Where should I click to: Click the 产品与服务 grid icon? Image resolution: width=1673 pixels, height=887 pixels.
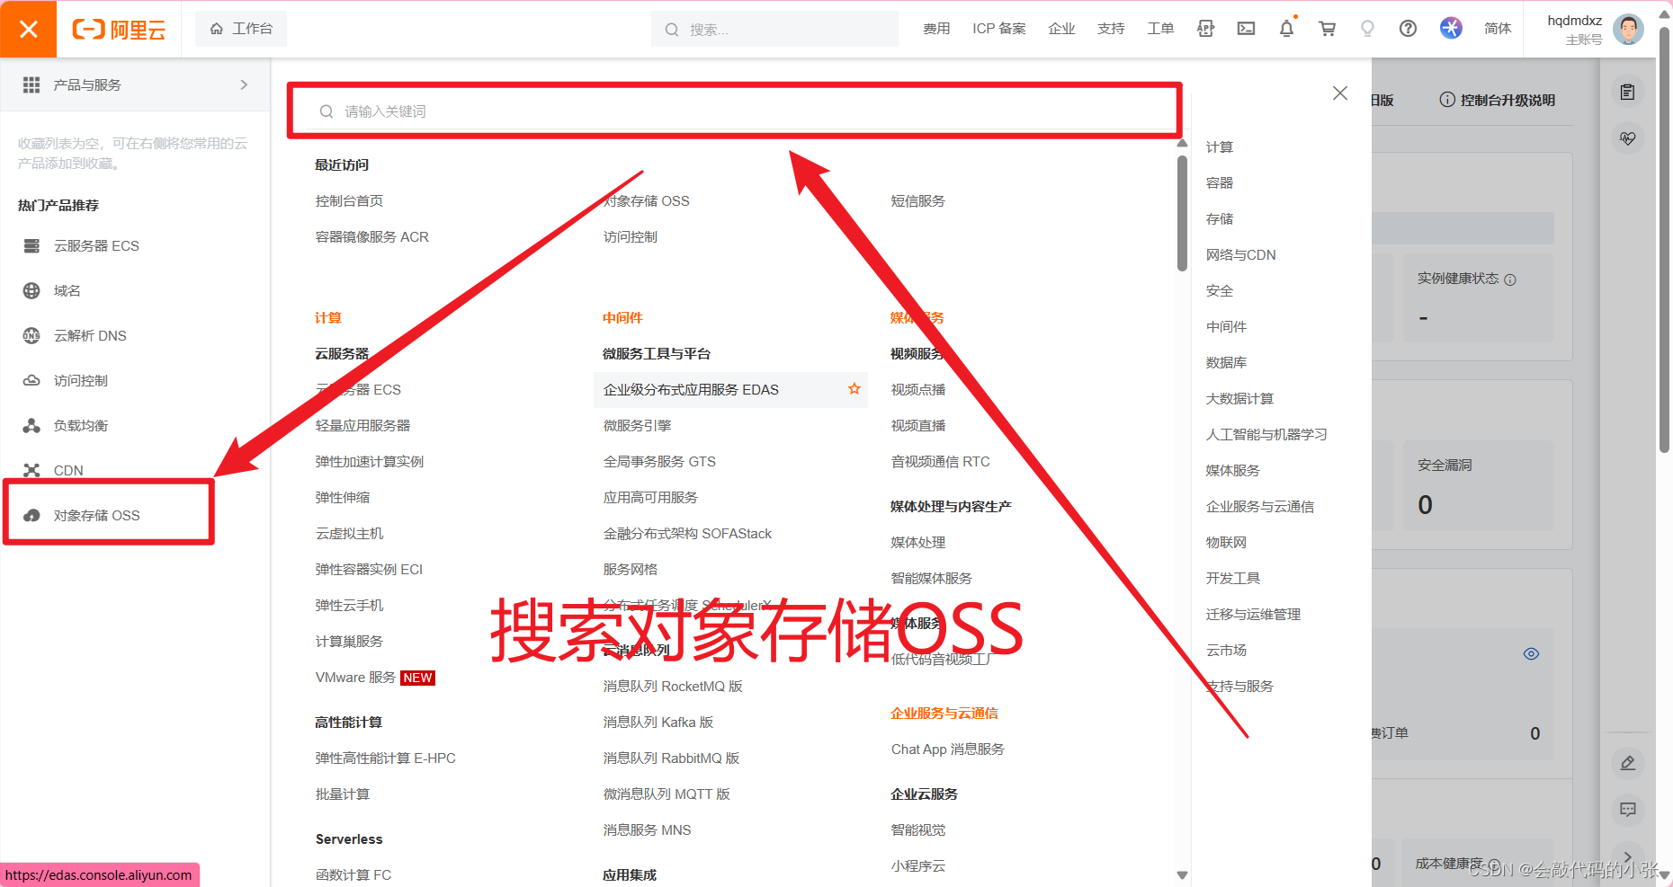coord(31,84)
